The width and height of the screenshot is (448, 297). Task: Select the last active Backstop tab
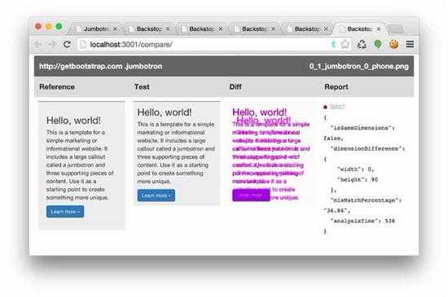click(x=359, y=29)
